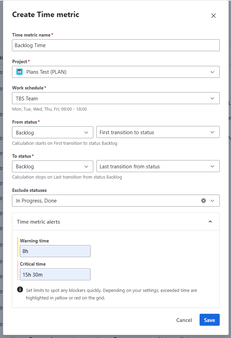Viewport: 231px width, 338px height.
Task: Close the Create Time metric dialog
Action: tap(213, 15)
